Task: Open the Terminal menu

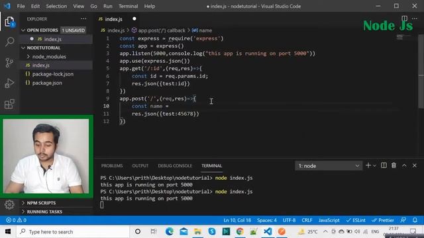Action: (x=128, y=6)
